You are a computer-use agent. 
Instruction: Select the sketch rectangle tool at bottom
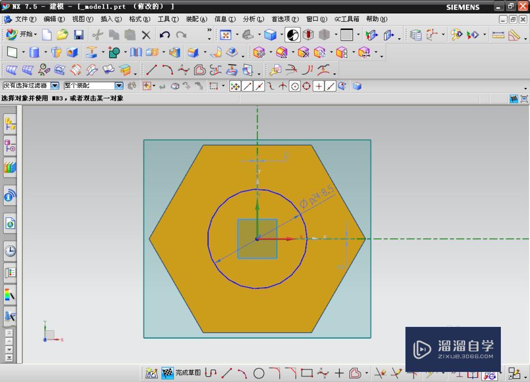pos(307,373)
